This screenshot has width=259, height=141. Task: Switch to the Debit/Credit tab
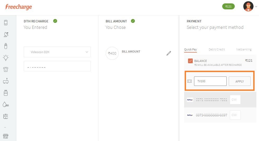click(x=217, y=49)
